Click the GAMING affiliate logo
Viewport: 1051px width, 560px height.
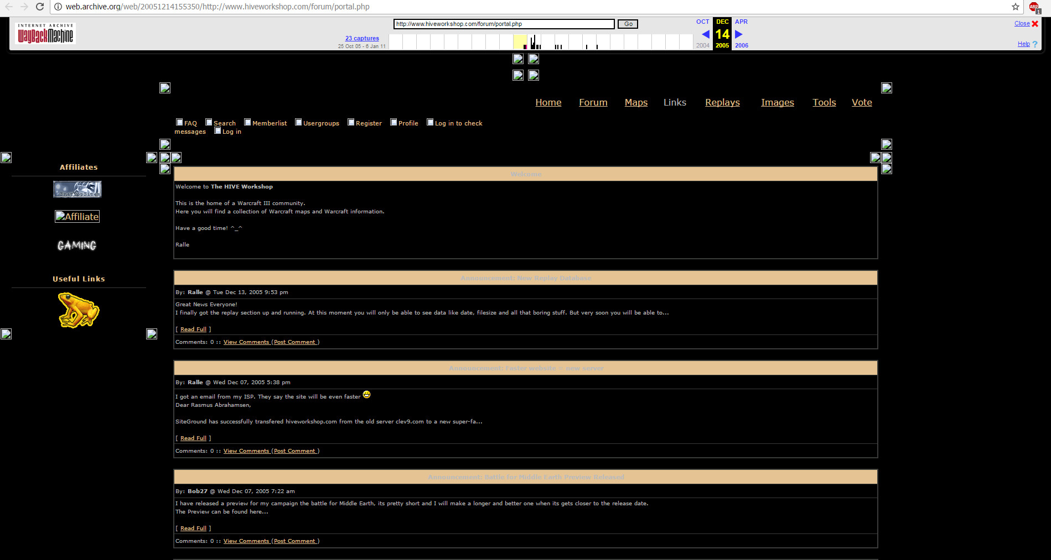[77, 245]
